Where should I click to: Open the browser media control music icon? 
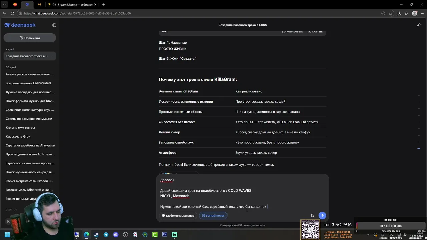coord(399,13)
